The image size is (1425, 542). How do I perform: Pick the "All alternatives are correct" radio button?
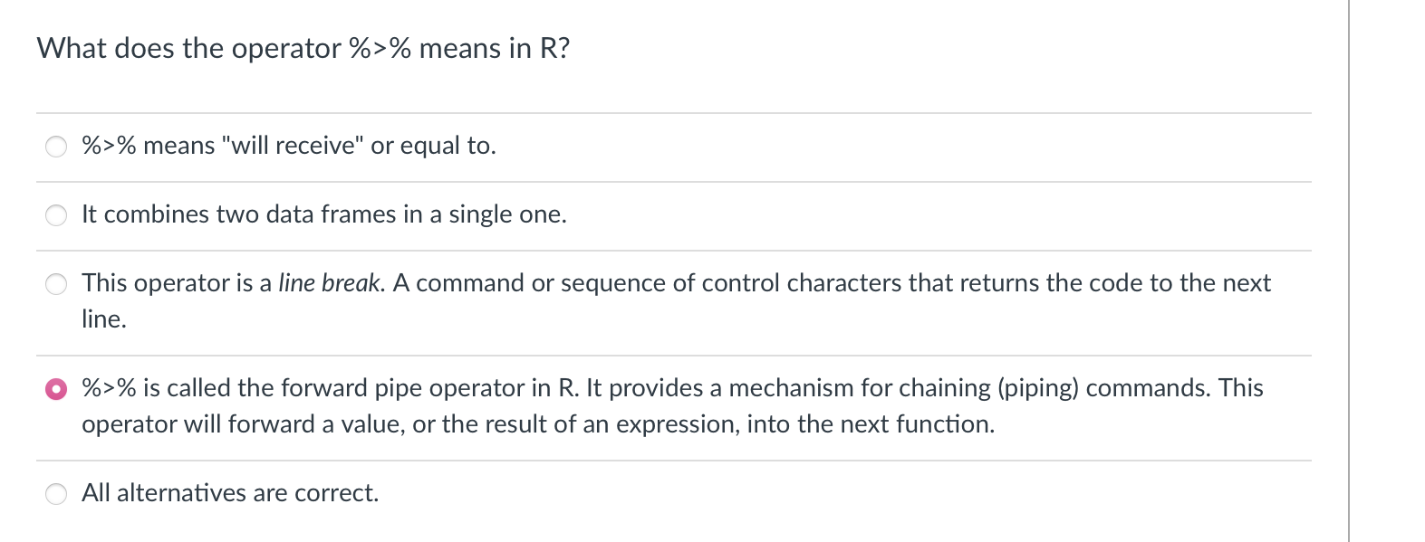(x=56, y=494)
